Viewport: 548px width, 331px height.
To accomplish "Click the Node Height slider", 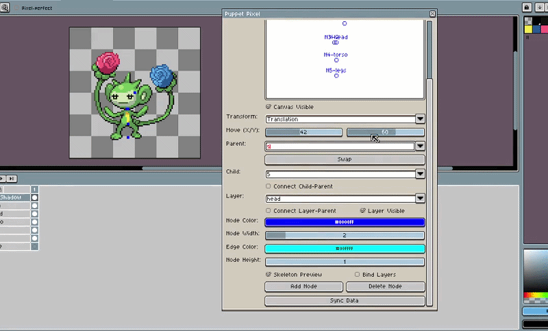I will (345, 262).
